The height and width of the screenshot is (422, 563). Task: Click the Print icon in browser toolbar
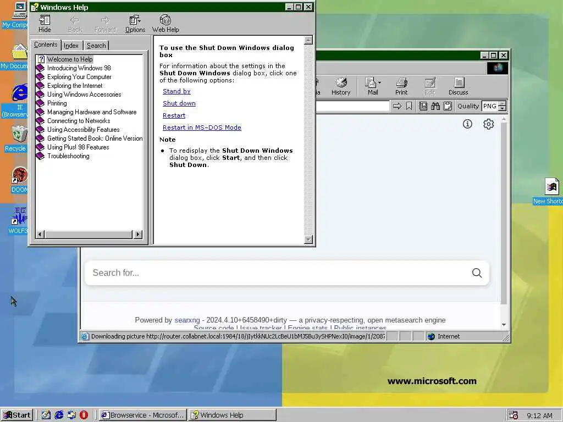[401, 86]
